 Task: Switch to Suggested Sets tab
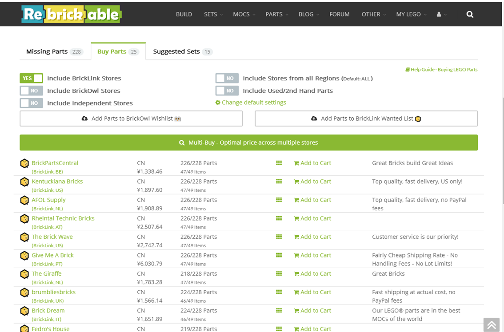pos(183,51)
